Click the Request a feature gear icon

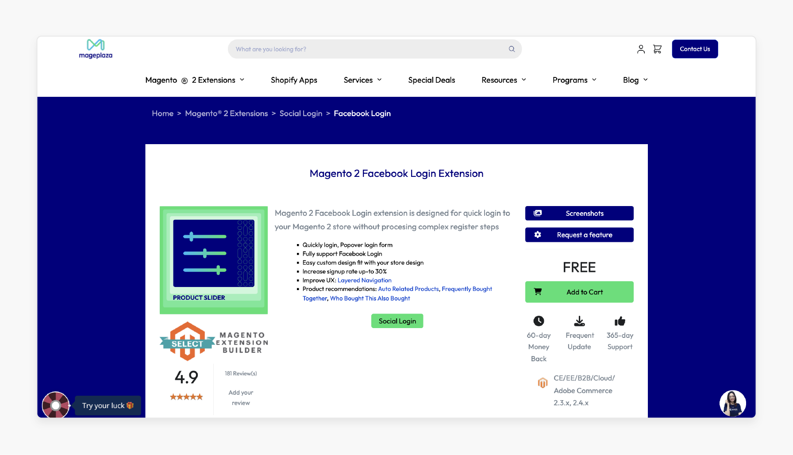[538, 235]
